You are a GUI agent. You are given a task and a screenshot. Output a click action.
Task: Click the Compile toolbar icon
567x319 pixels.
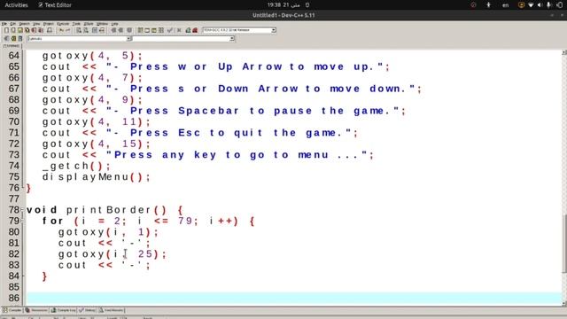point(140,30)
